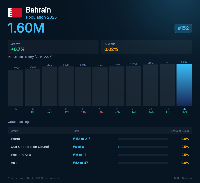Click the #152 world rank badge
This screenshot has height=183, width=200.
183,28
